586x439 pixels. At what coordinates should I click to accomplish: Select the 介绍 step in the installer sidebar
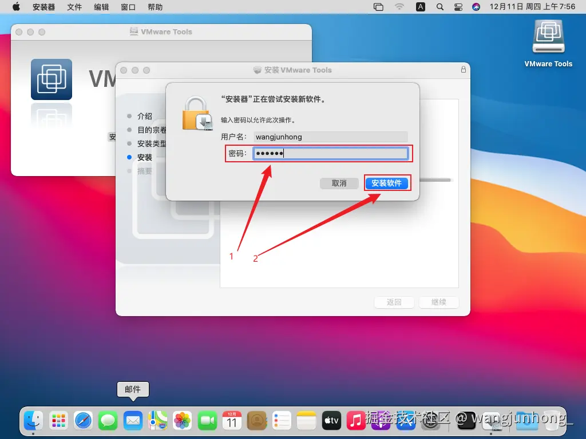tap(145, 116)
